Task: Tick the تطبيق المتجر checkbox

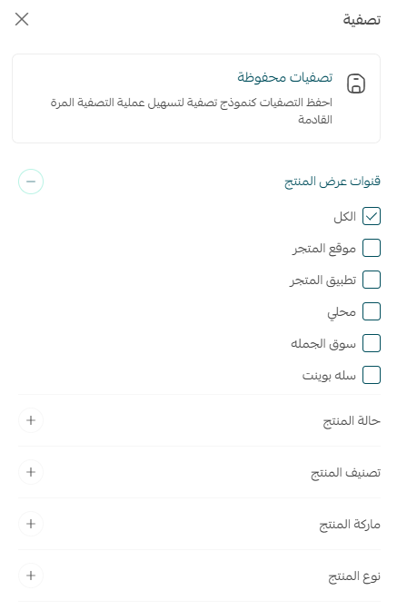Action: 372,280
